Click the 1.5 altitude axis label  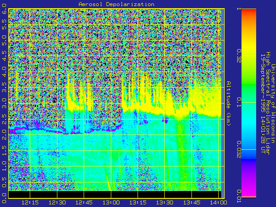pyautogui.click(x=4, y=151)
